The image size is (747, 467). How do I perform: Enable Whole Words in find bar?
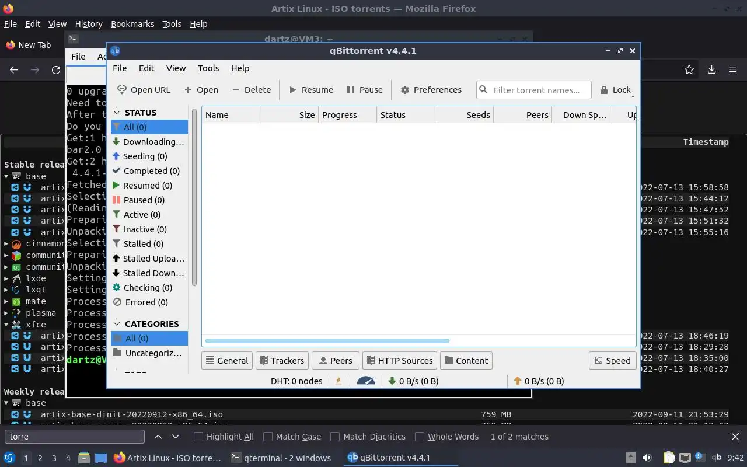point(446,437)
